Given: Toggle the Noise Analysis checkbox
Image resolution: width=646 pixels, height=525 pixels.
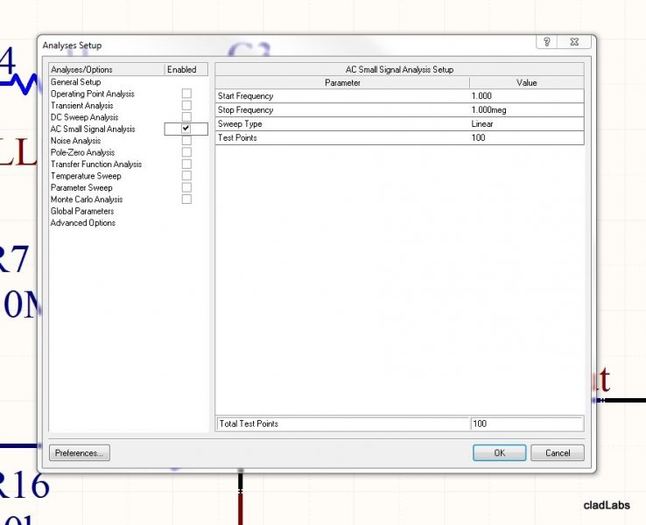Looking at the screenshot, I should 186,141.
